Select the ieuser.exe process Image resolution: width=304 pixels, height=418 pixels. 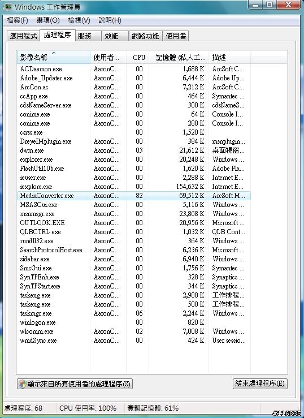pyautogui.click(x=133, y=178)
